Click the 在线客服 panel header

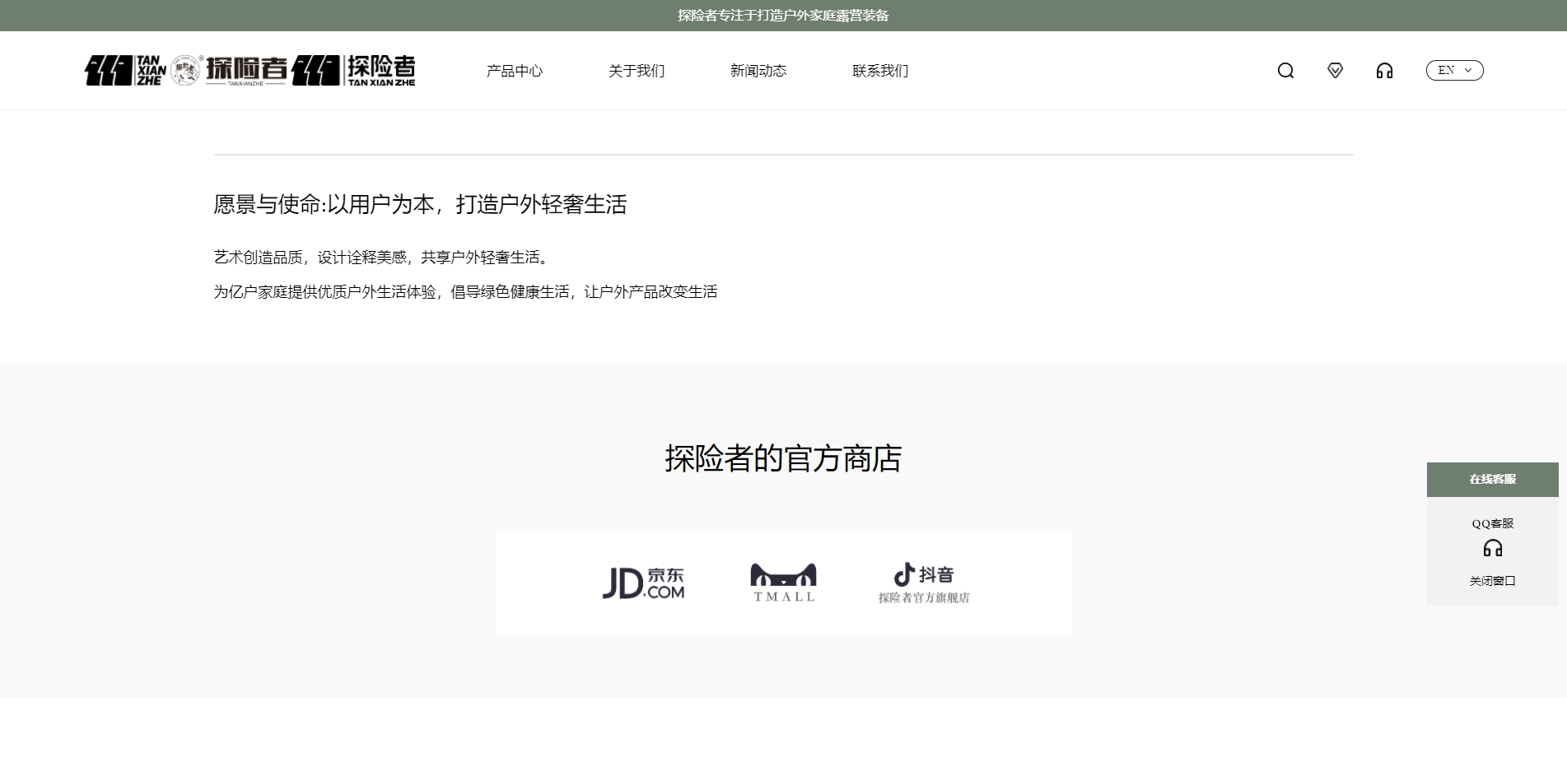point(1492,480)
